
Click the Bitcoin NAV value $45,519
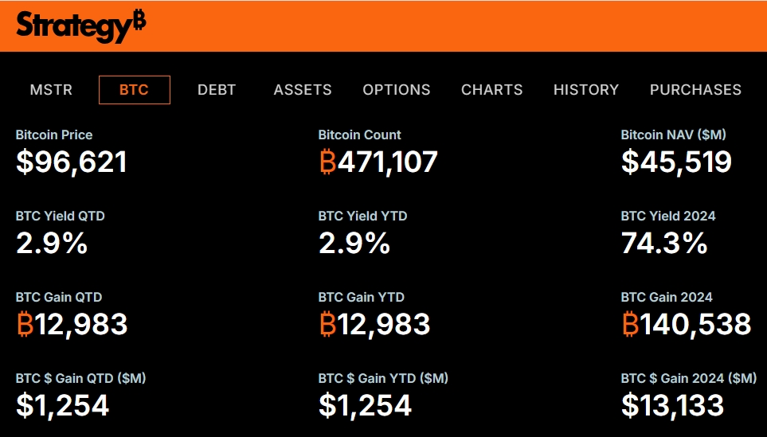point(676,162)
